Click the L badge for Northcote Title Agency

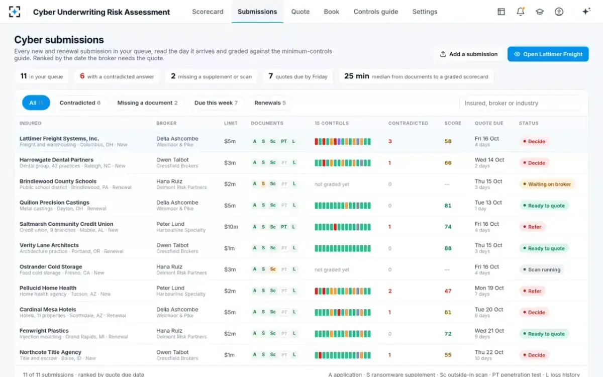[x=294, y=355]
